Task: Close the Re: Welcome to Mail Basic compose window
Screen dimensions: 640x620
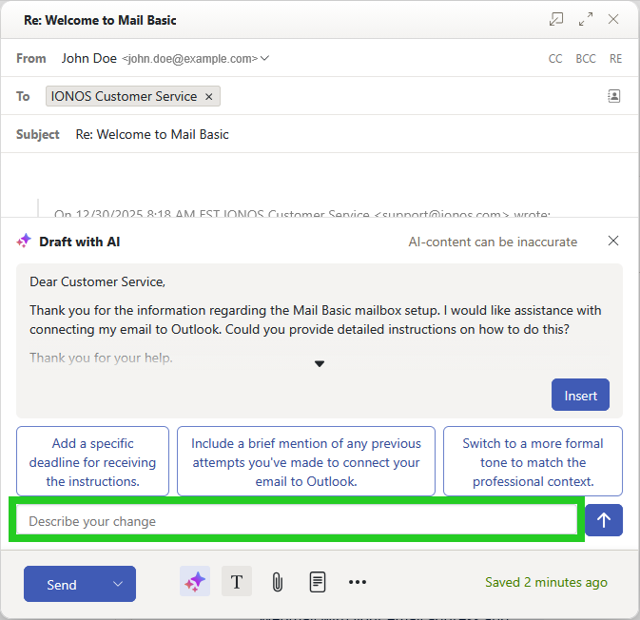Action: [x=613, y=19]
